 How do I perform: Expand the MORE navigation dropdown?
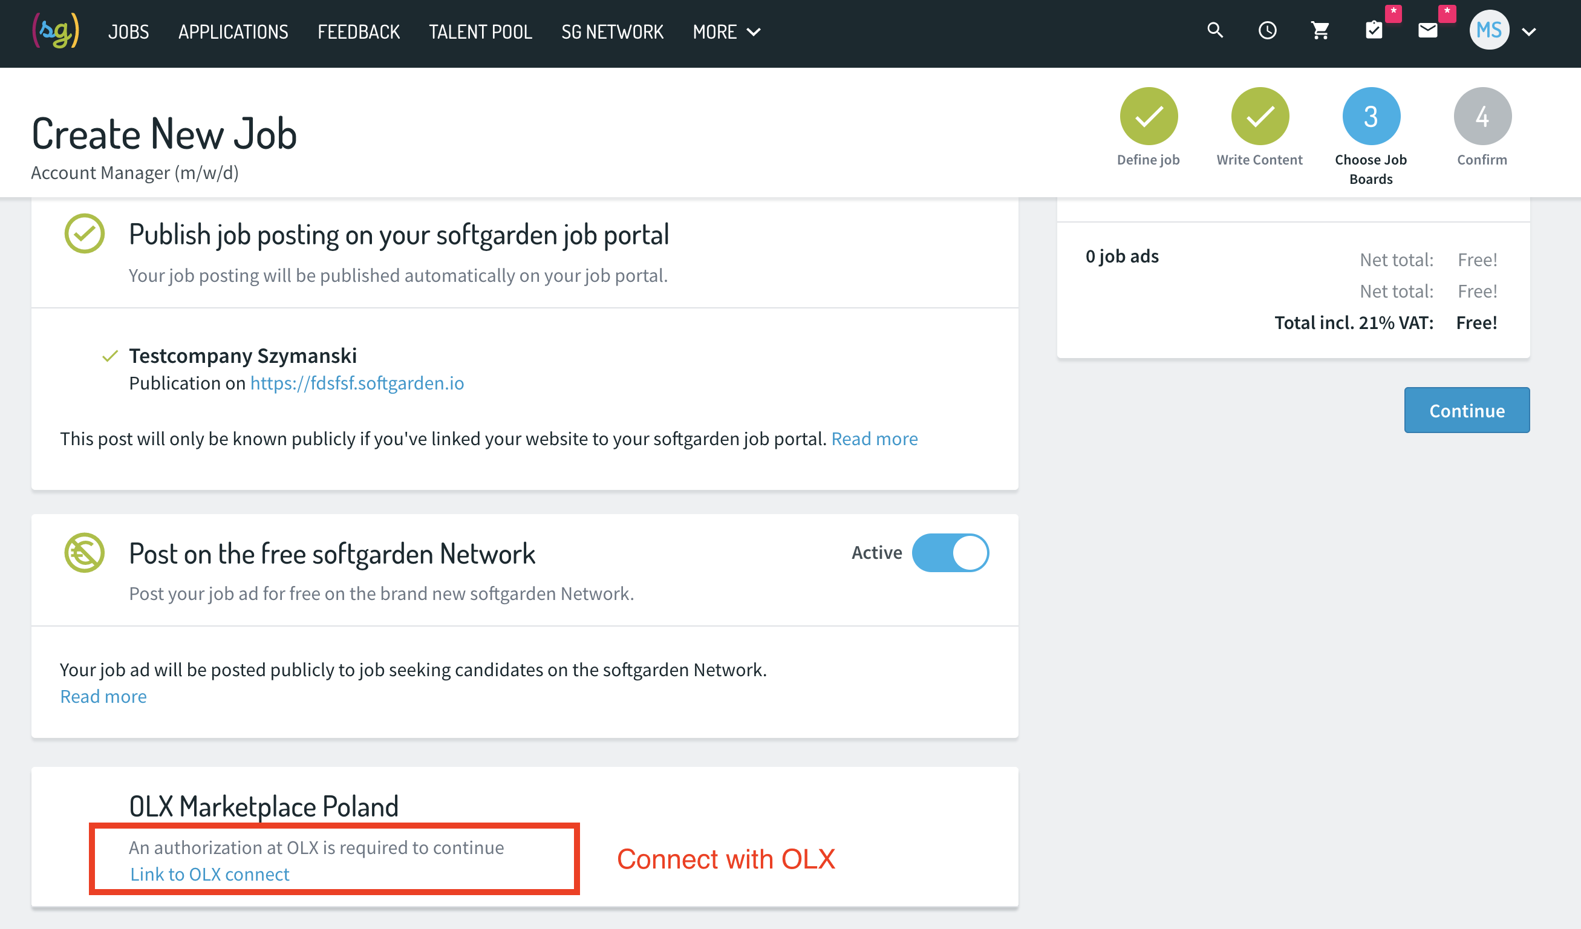click(x=726, y=31)
